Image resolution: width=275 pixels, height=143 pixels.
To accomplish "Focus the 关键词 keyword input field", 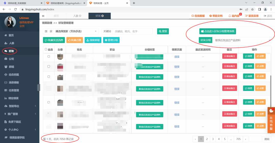I will tap(132, 31).
